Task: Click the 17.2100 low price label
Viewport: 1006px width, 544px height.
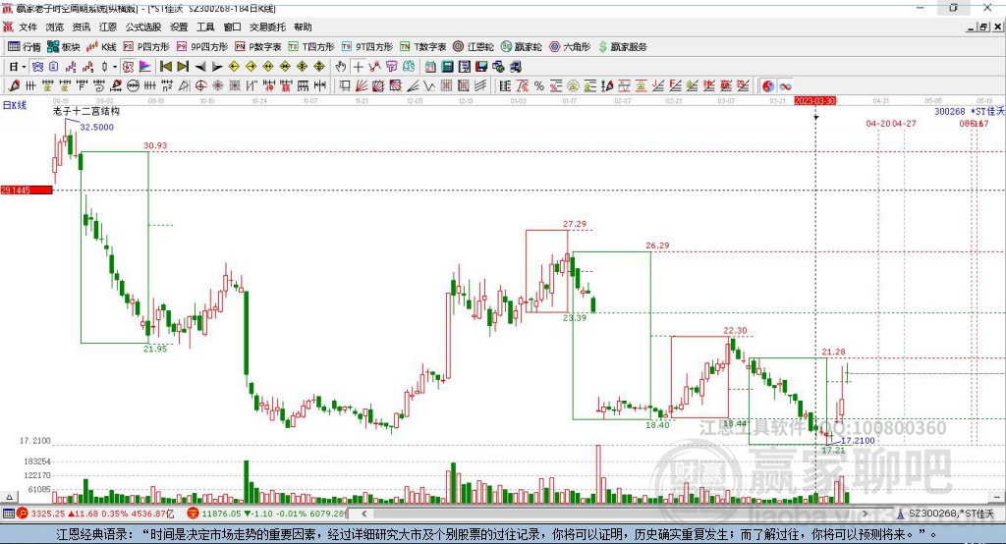Action: 858,441
